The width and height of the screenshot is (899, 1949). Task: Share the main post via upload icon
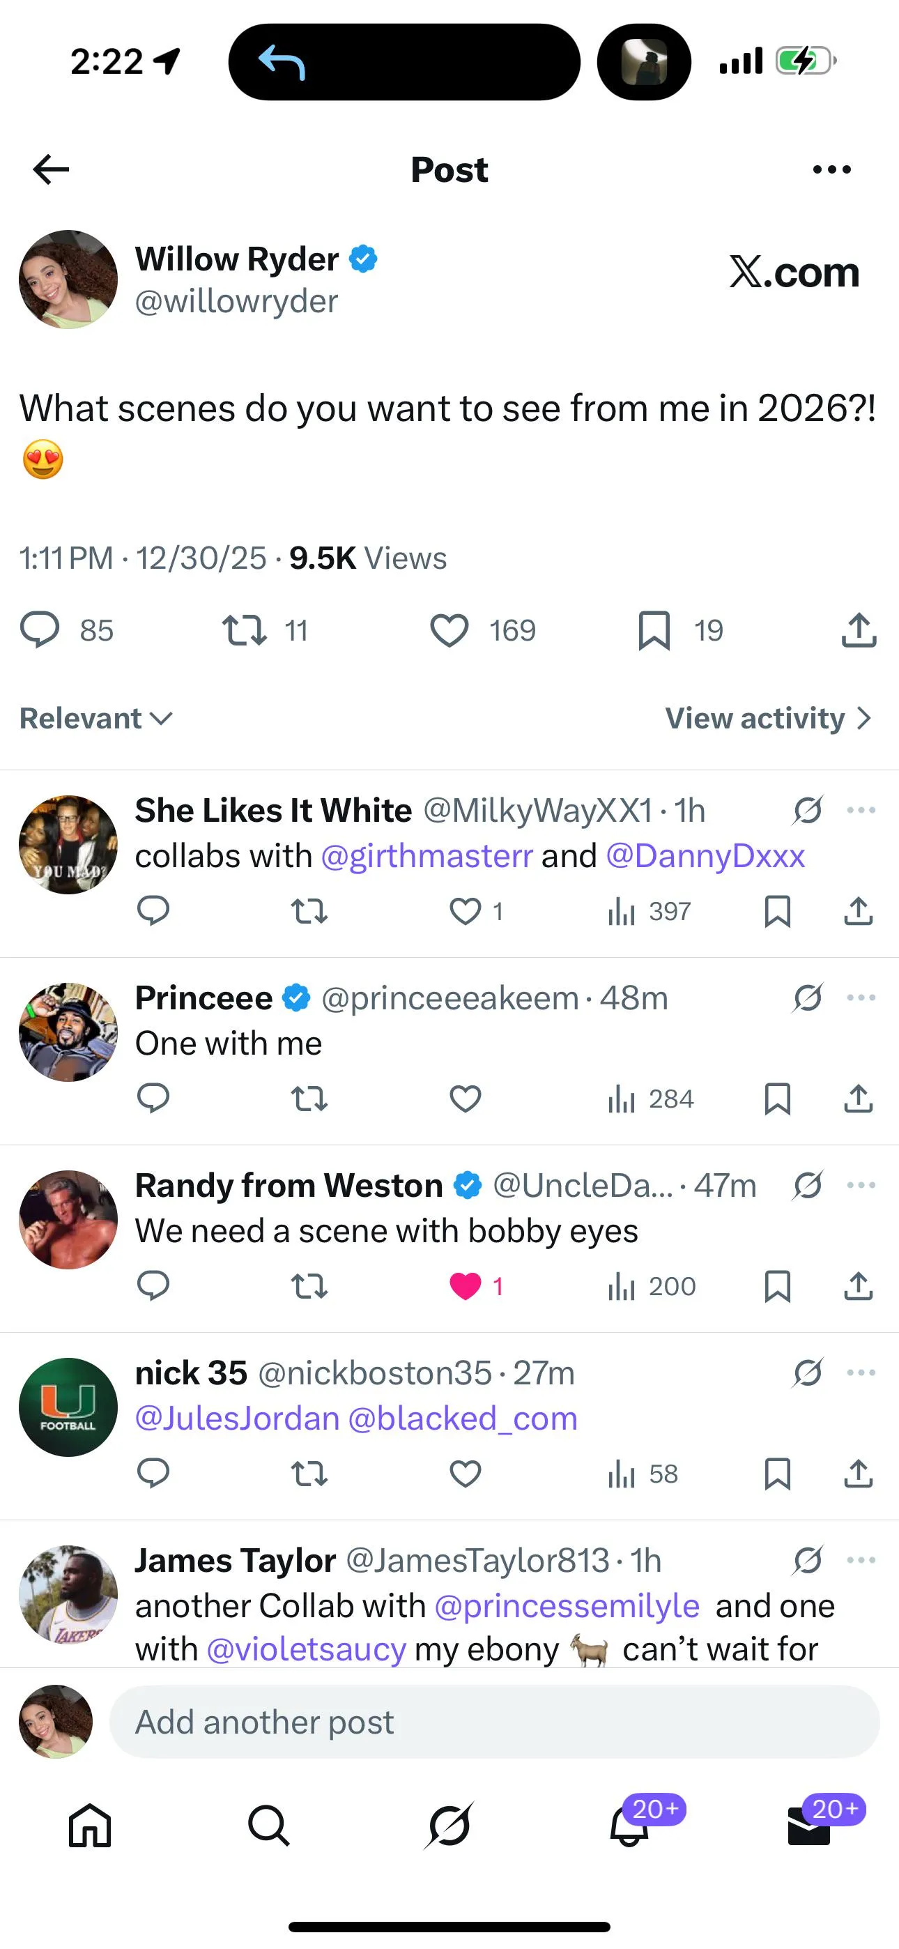[x=858, y=630]
